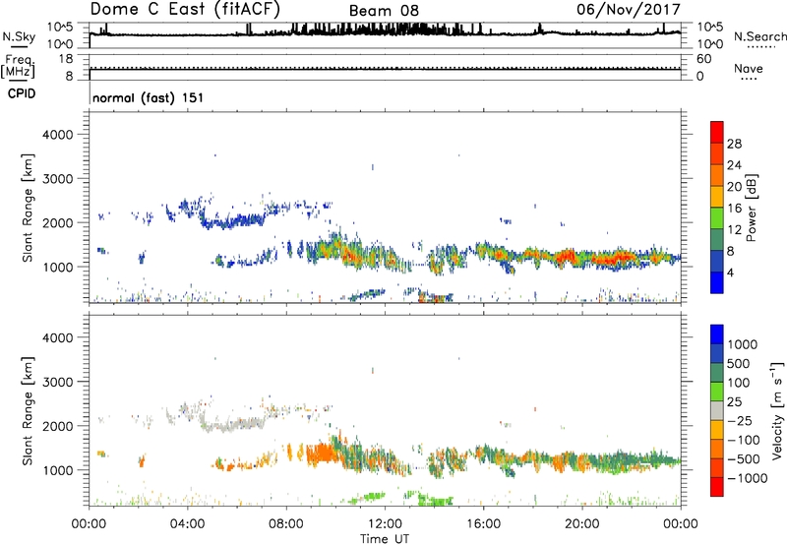Click the '20:00' time tick label
787x545 pixels.
coord(581,524)
